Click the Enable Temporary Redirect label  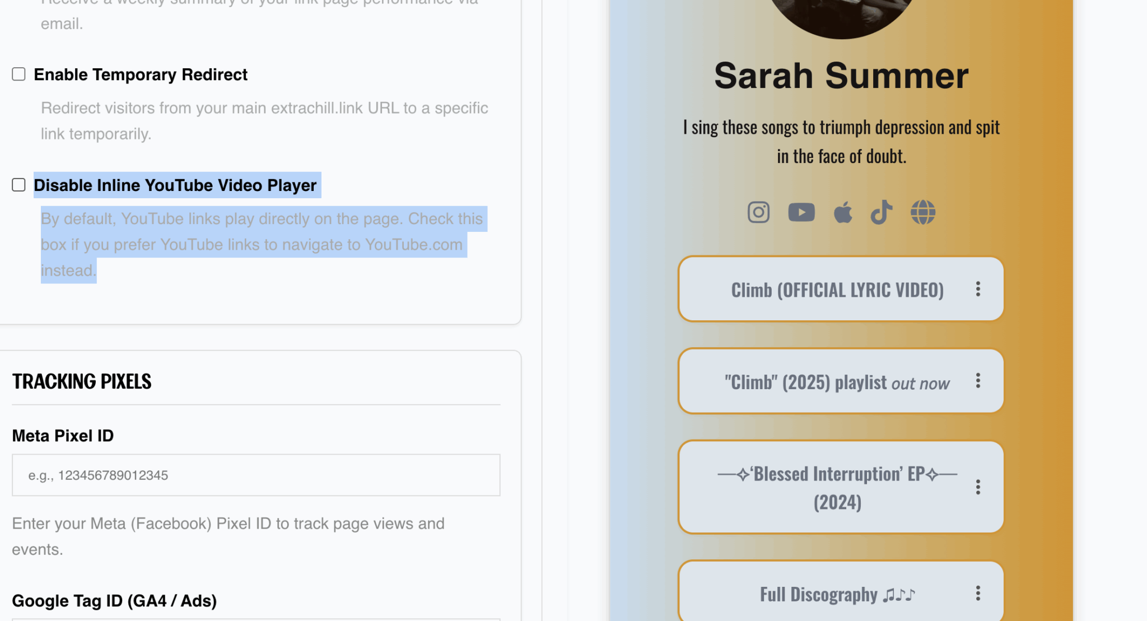pos(140,74)
